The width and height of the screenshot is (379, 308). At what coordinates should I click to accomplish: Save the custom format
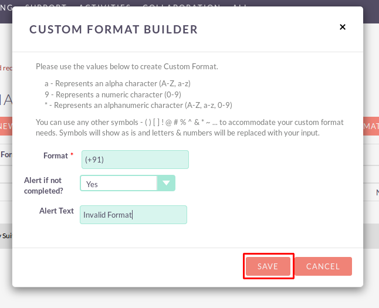pyautogui.click(x=268, y=266)
